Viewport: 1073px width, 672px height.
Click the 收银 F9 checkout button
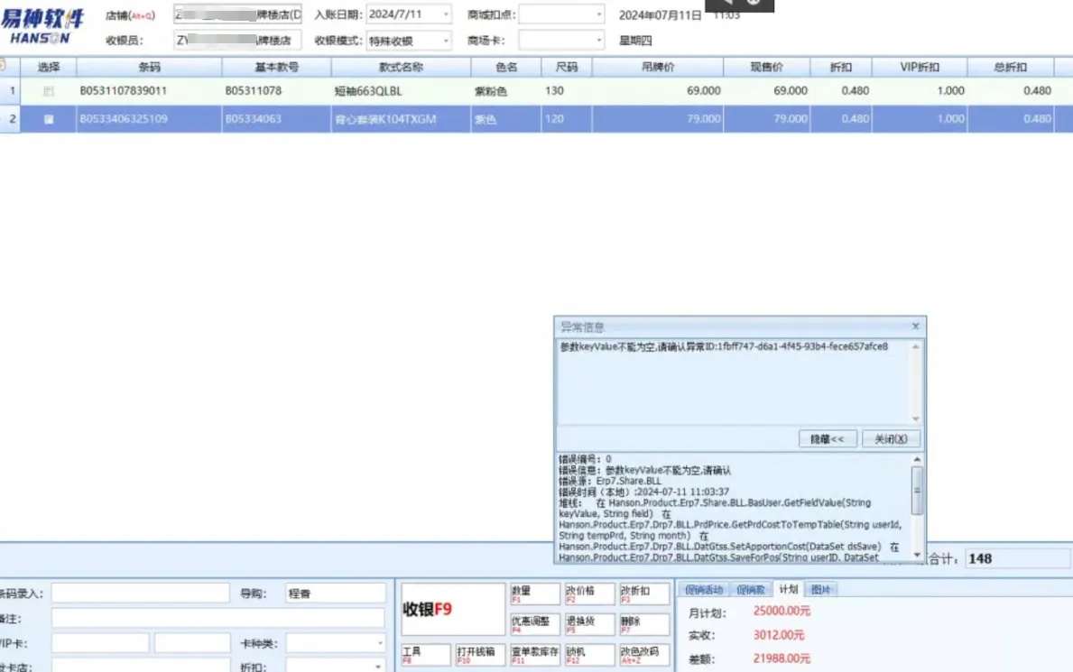[452, 610]
